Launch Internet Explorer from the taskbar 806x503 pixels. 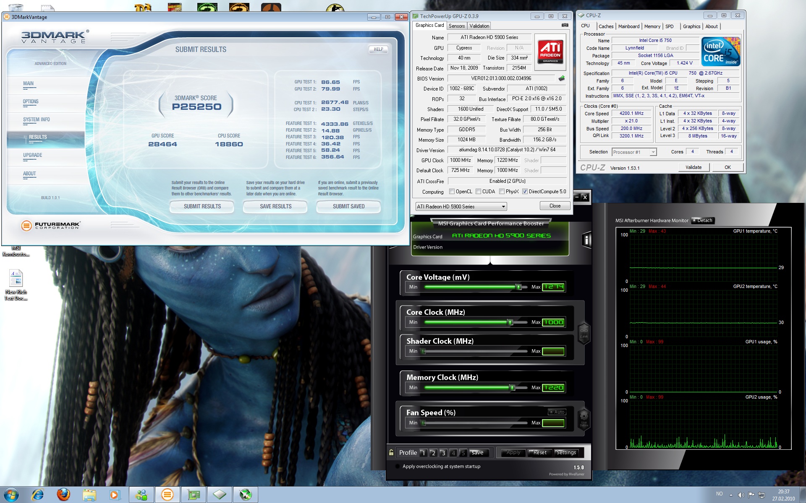tap(38, 495)
